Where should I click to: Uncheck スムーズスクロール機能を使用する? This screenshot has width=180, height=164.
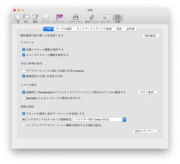[x=24, y=55]
